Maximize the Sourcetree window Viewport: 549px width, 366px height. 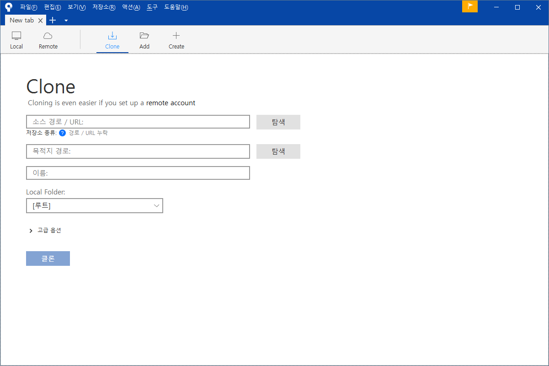517,7
